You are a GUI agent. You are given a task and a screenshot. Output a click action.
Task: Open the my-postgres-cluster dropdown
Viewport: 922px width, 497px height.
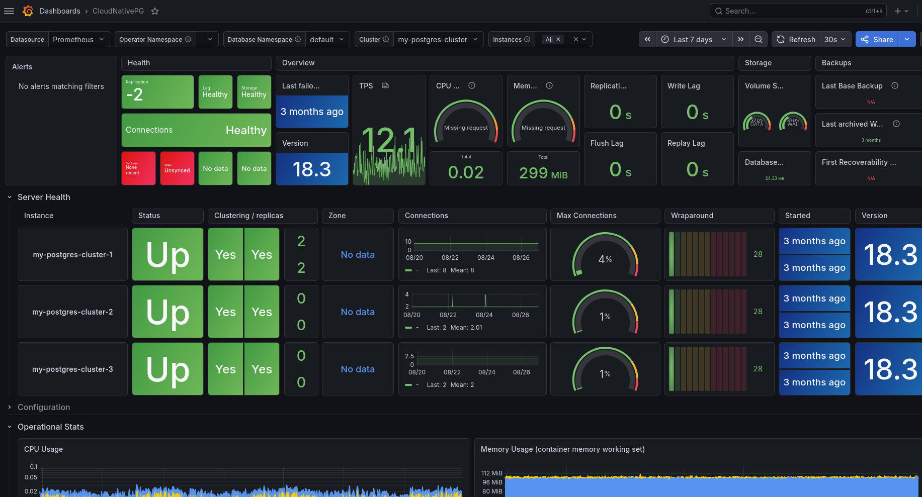(438, 39)
